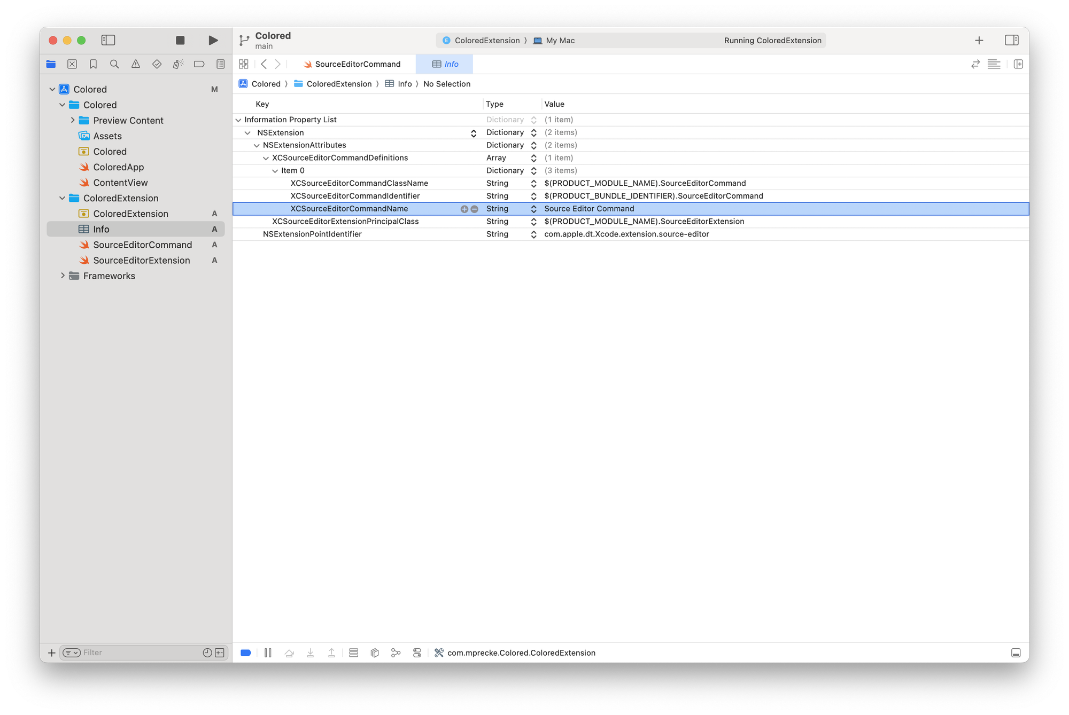Open the related items grid menu
The width and height of the screenshot is (1069, 715).
point(244,64)
